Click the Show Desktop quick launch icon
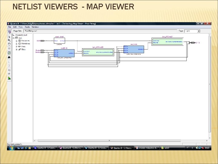Screen dimensions: 218x164 point(19,148)
